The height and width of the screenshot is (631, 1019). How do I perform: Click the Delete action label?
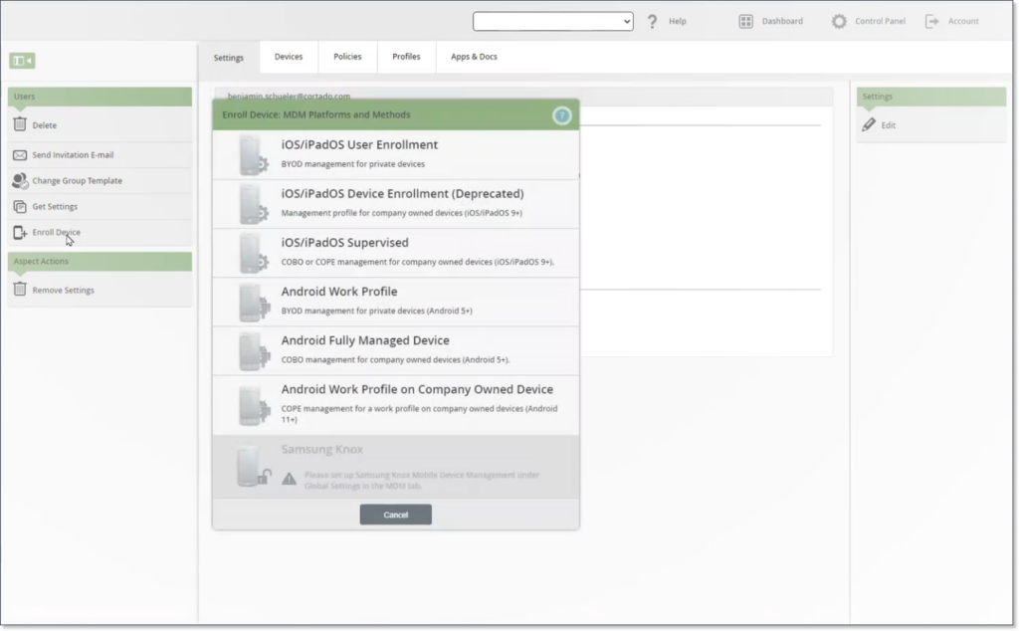click(x=44, y=124)
